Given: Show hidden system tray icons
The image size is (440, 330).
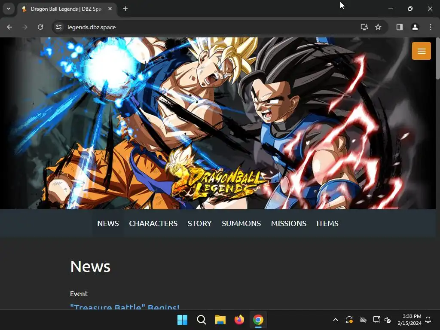Looking at the screenshot, I should click(336, 320).
